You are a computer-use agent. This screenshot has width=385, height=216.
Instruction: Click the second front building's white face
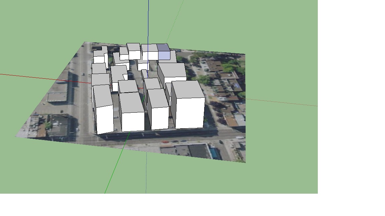coord(133,121)
